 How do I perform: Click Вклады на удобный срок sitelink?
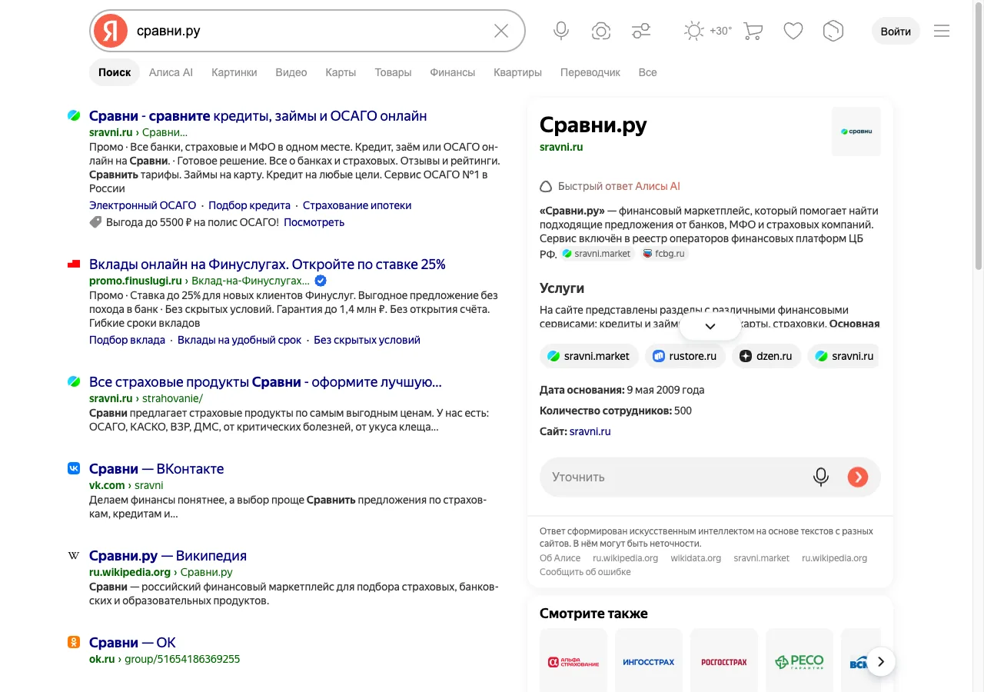click(239, 340)
